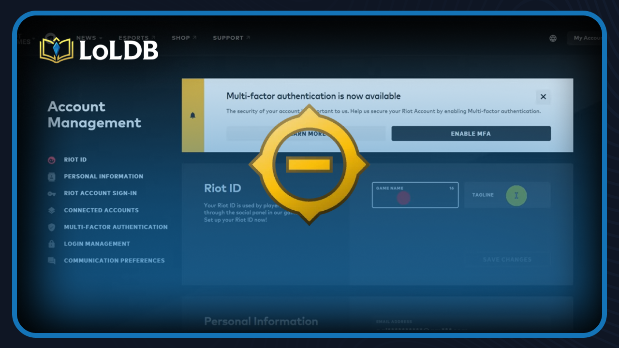Click the Account Management heading
Screen dimensions: 619x348
click(94, 115)
